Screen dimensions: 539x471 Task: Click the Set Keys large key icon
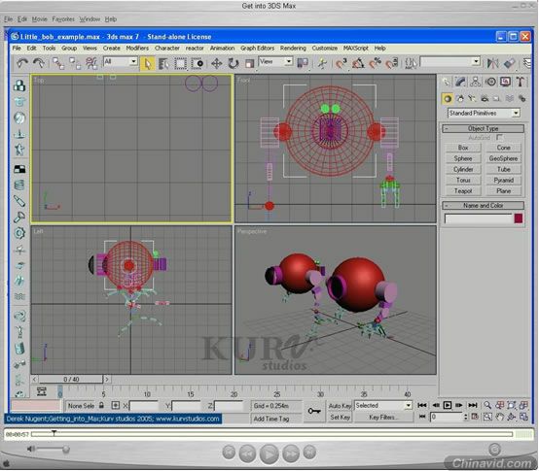314,411
